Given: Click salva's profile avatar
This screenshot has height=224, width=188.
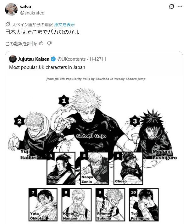Looking at the screenshot, I should (11, 9).
